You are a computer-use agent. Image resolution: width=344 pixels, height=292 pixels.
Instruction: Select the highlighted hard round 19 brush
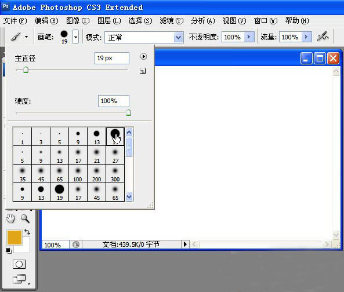115,137
